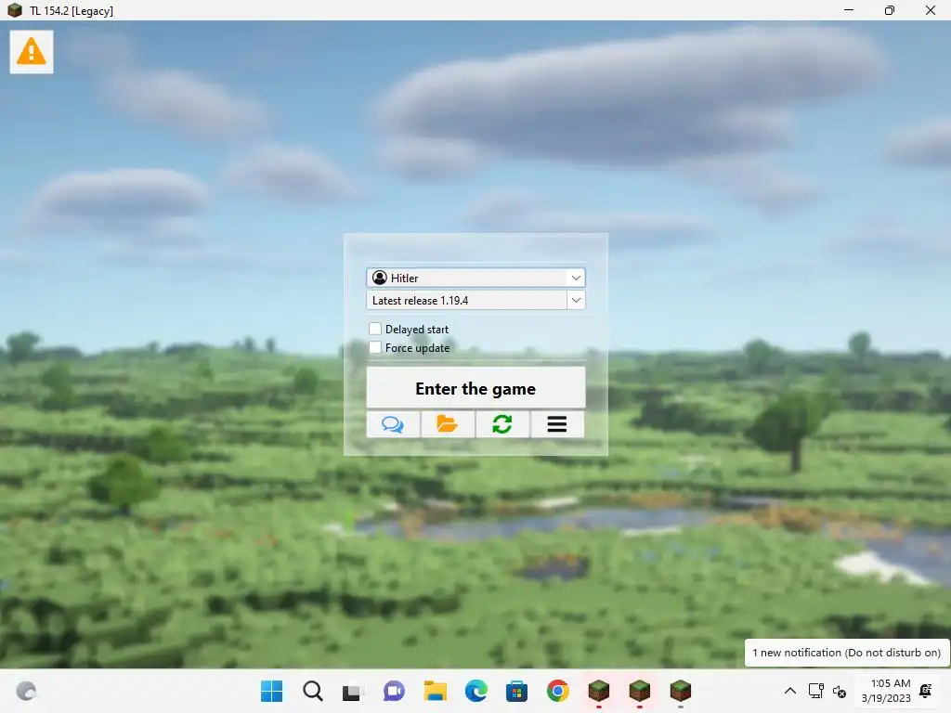This screenshot has width=951, height=713.
Task: Launch Microsoft Edge from taskbar
Action: click(476, 691)
